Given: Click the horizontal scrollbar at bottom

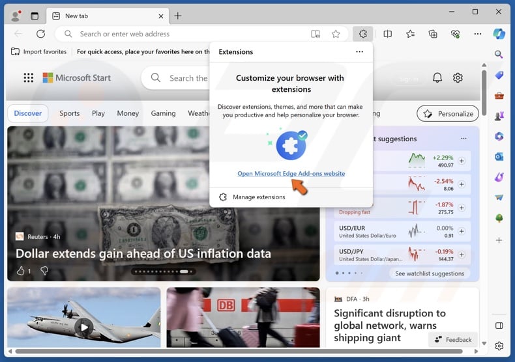Looking at the screenshot, I should (x=239, y=352).
